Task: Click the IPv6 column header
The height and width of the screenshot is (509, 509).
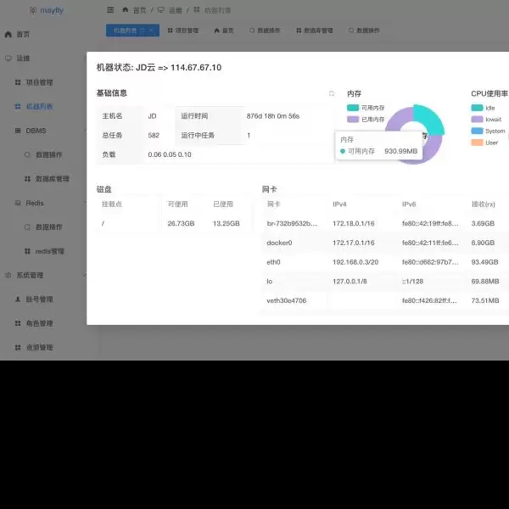Action: tap(409, 204)
